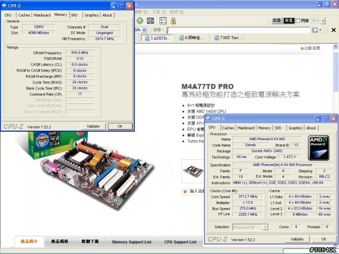Switch to the 5.ASUSTe browser tab
Image resolution: width=339 pixels, height=254 pixels.
point(157,38)
